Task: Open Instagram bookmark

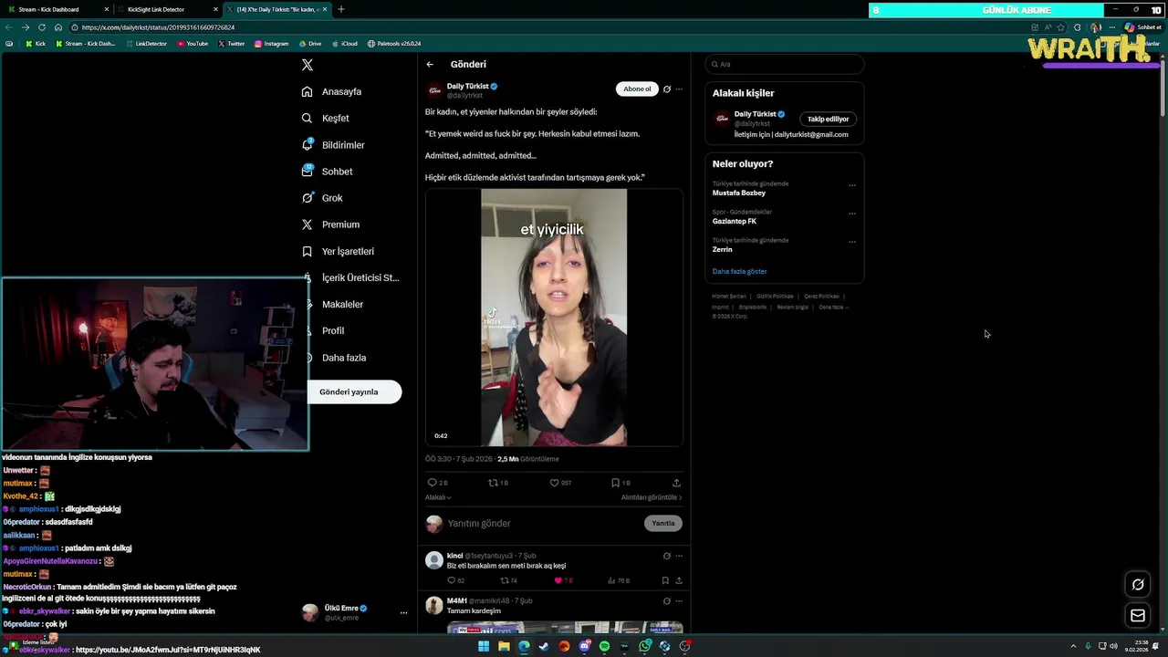Action: (x=272, y=44)
